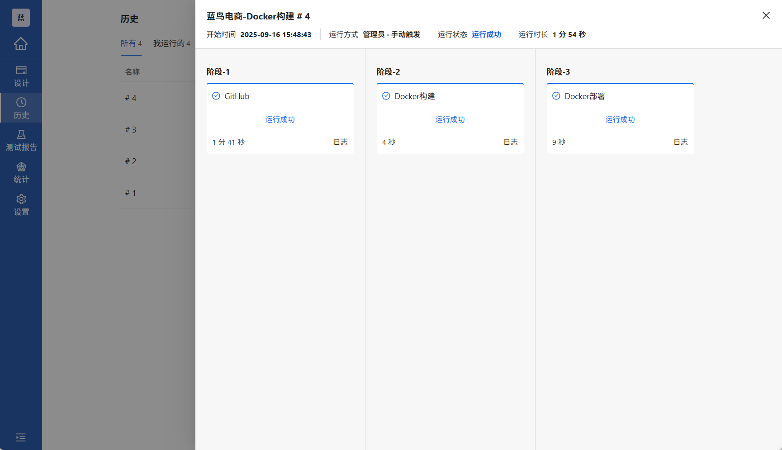The width and height of the screenshot is (782, 450).
Task: Open 日志 for the Docker部署 step
Action: coord(680,142)
